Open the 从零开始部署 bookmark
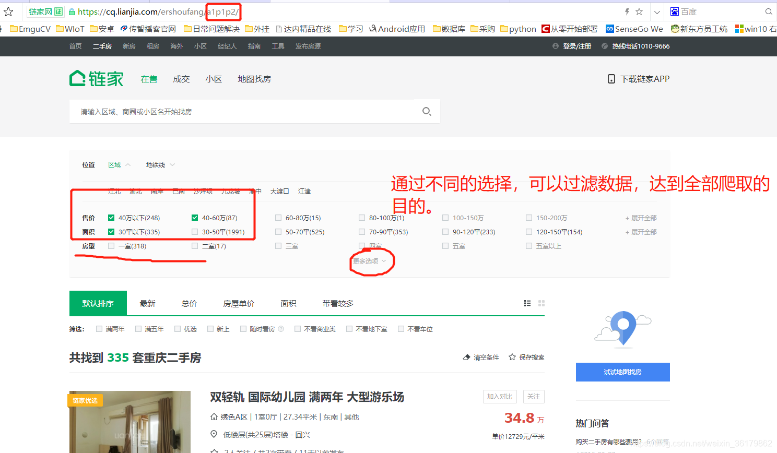777x453 pixels. [x=570, y=29]
